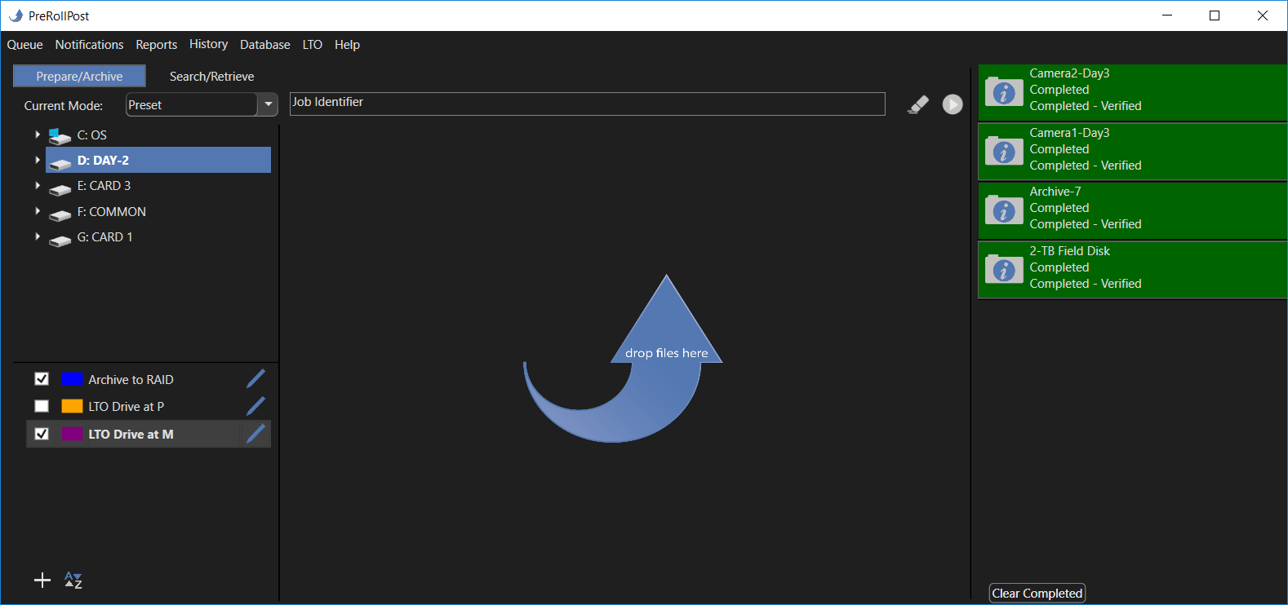Viewport: 1288px width, 605px height.
Task: Select LTO Drive at M destination label
Action: [x=131, y=435]
